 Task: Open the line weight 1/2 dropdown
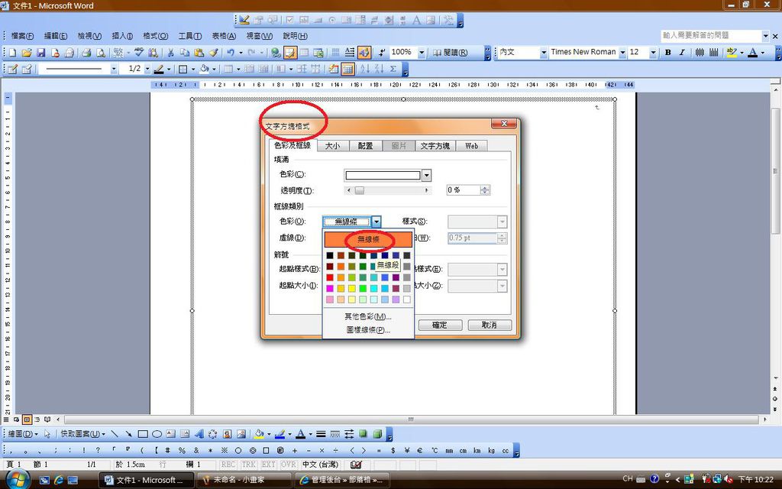[x=147, y=69]
